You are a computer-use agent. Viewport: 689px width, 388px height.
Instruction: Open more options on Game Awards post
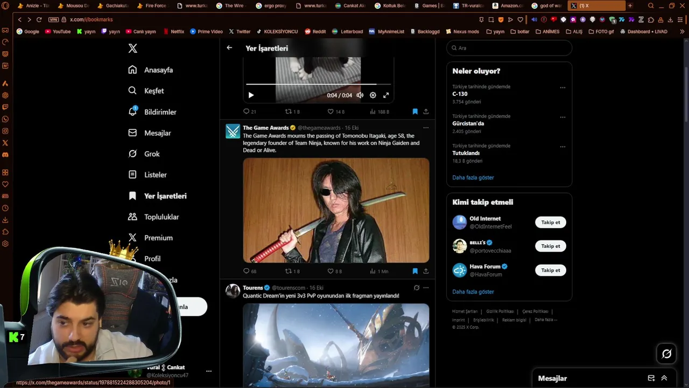(x=426, y=128)
